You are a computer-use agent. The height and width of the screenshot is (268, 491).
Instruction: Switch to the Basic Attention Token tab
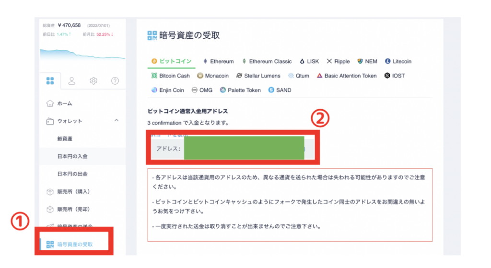(x=347, y=76)
